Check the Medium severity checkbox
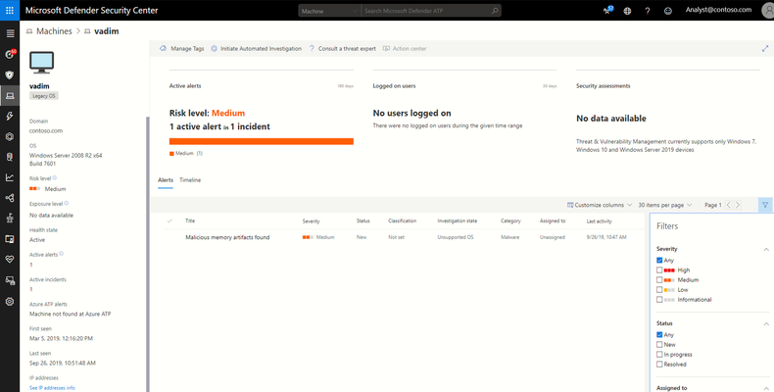 659,280
